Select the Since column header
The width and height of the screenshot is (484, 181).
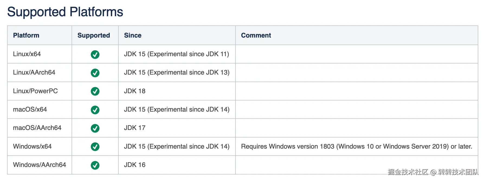[133, 35]
